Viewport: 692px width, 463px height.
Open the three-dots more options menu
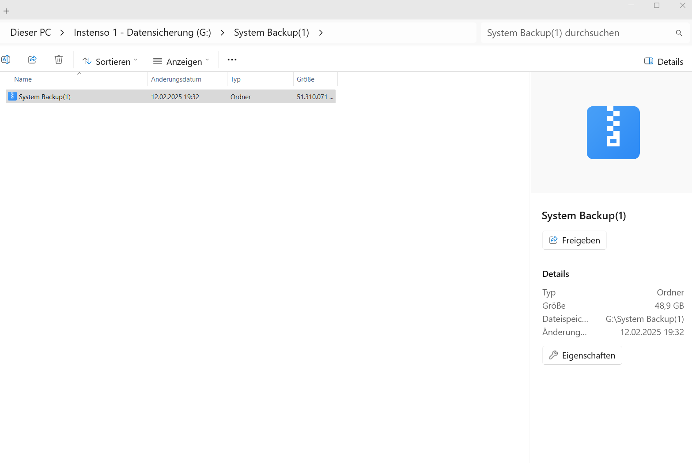tap(232, 60)
